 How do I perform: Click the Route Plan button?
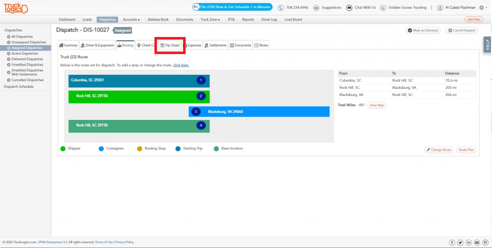(466, 150)
